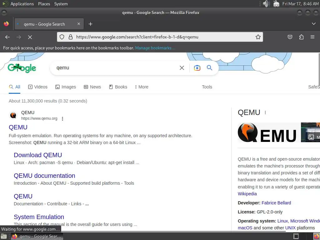Viewport: 320px width, 240px height.
Task: Submit search with magnifier icon
Action: coord(209,67)
